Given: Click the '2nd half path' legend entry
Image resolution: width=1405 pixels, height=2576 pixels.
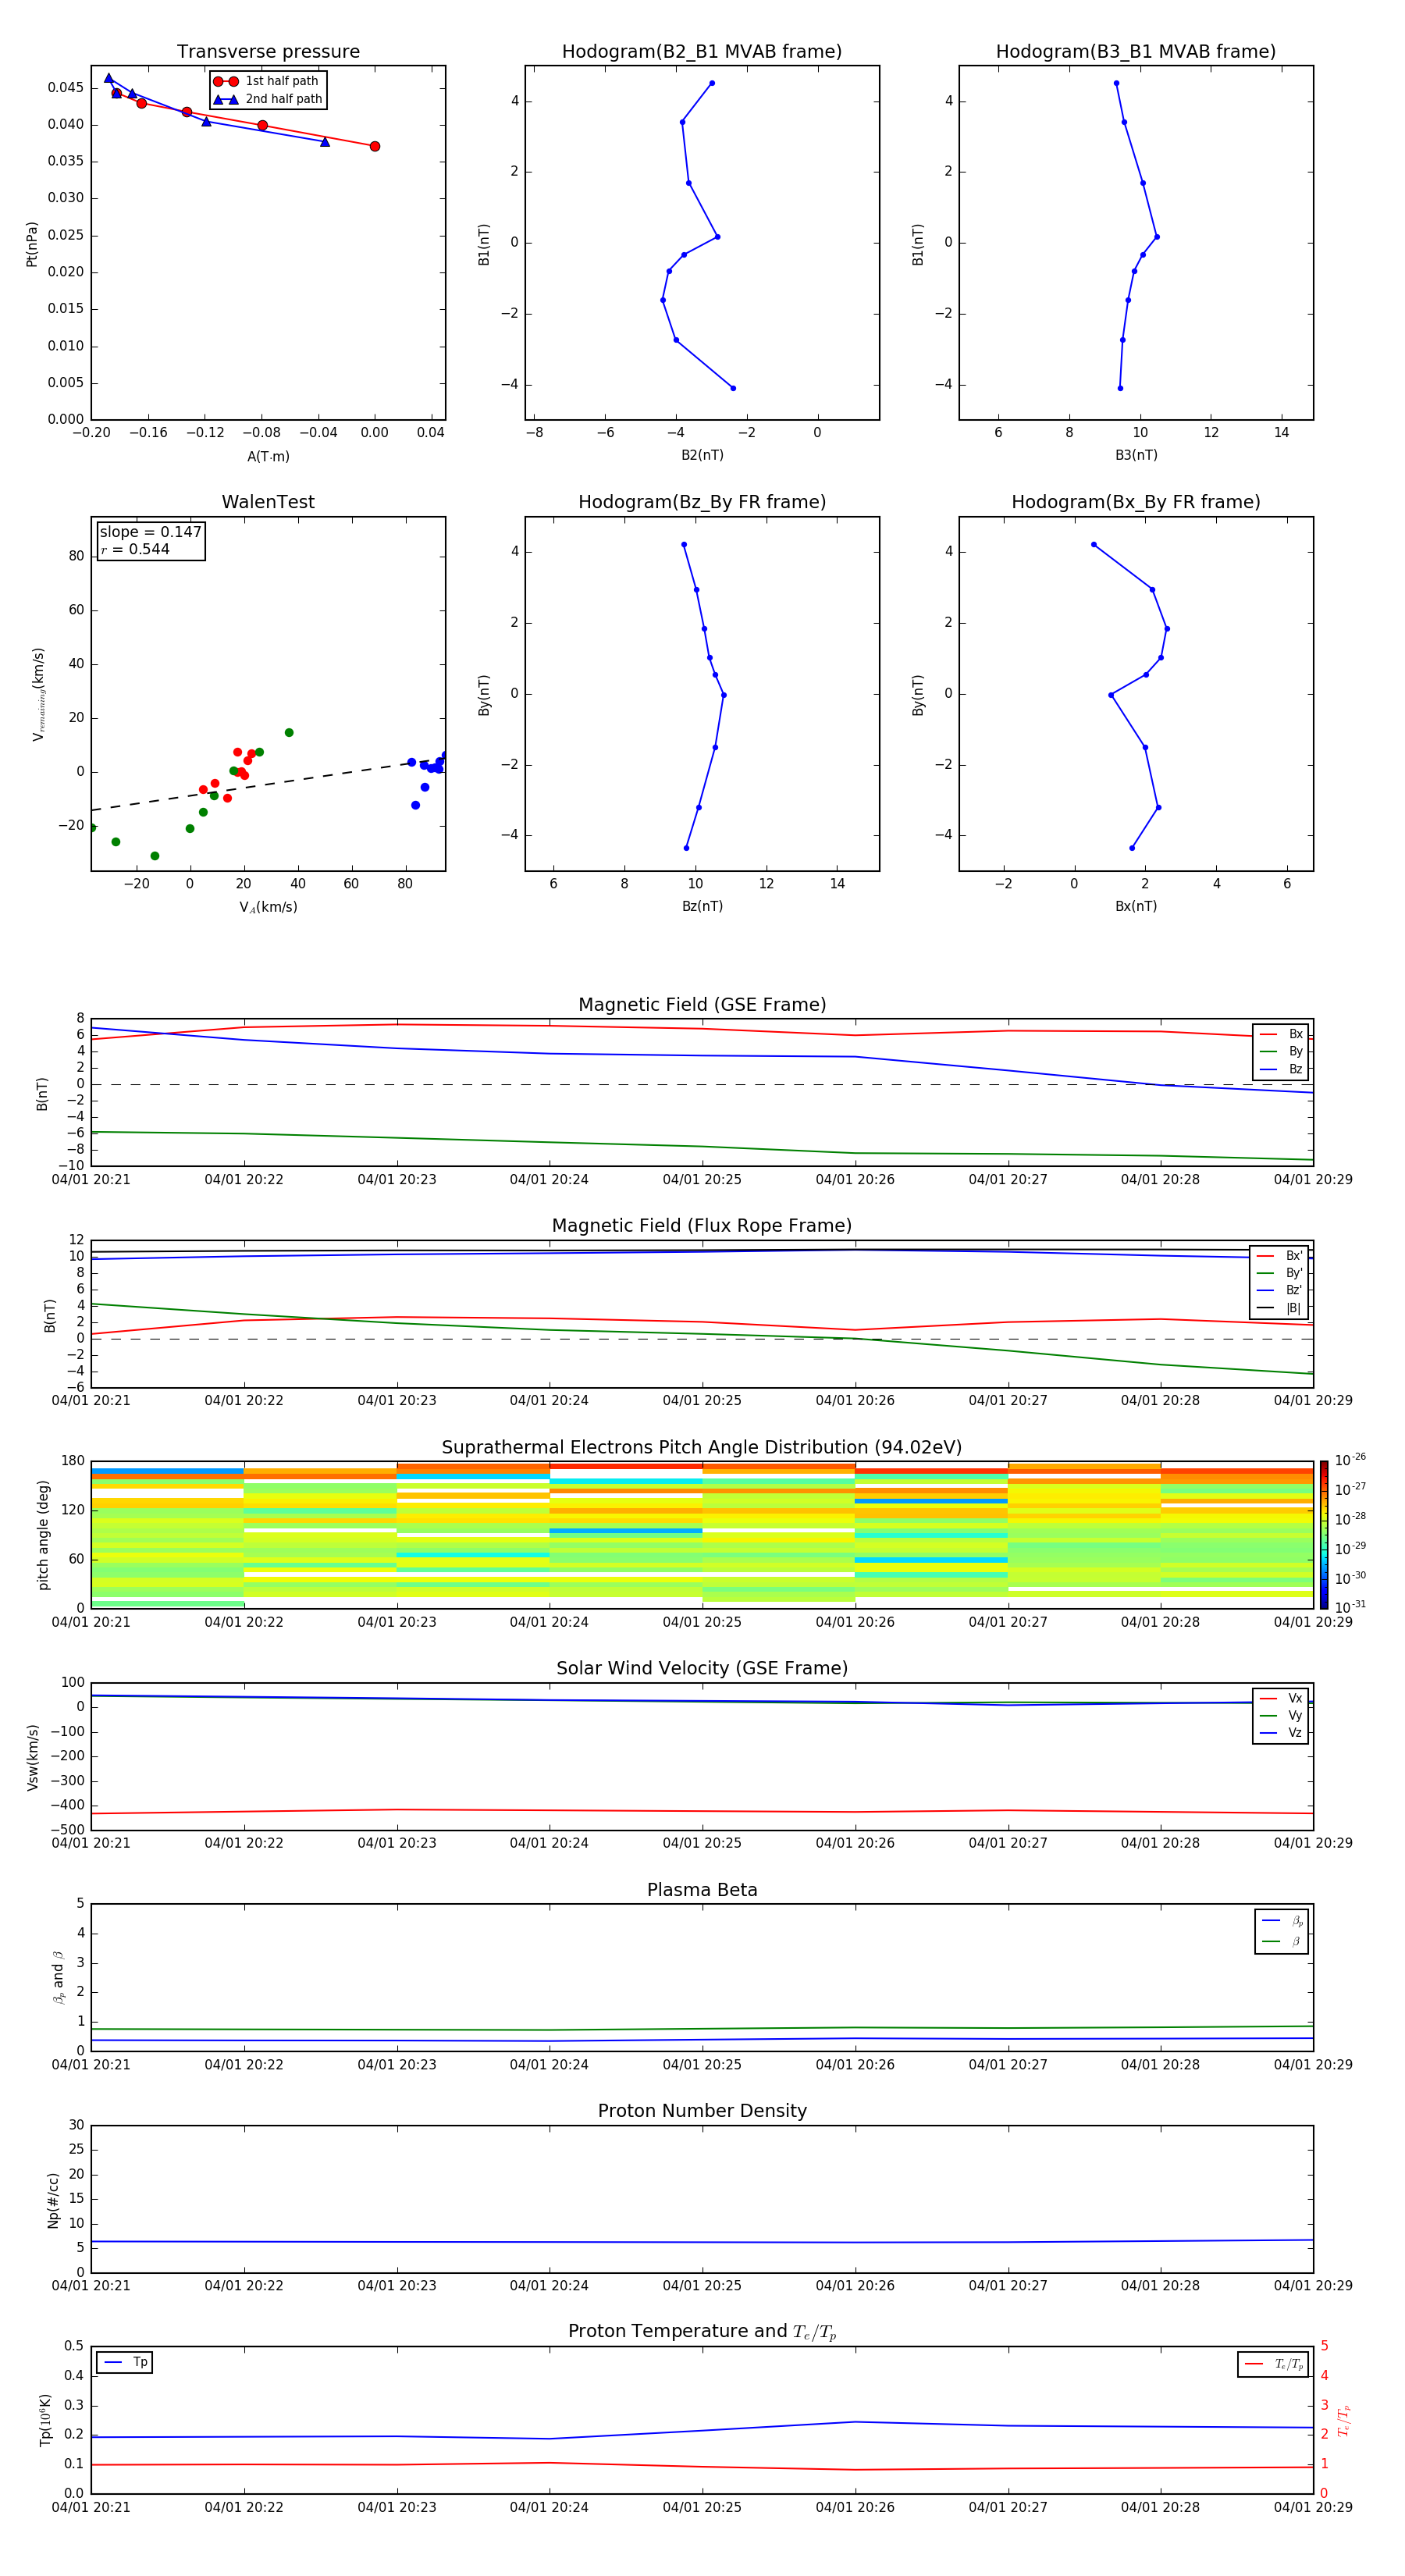Looking at the screenshot, I should pyautogui.click(x=268, y=99).
